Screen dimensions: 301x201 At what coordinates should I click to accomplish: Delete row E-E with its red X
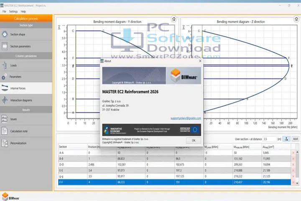(293, 170)
